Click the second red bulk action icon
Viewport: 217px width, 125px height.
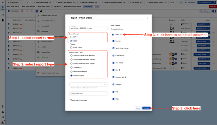[27, 11]
